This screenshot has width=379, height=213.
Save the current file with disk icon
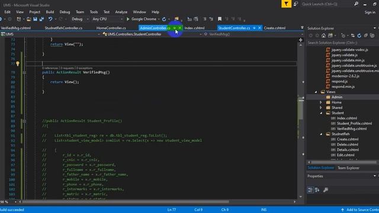[35, 19]
